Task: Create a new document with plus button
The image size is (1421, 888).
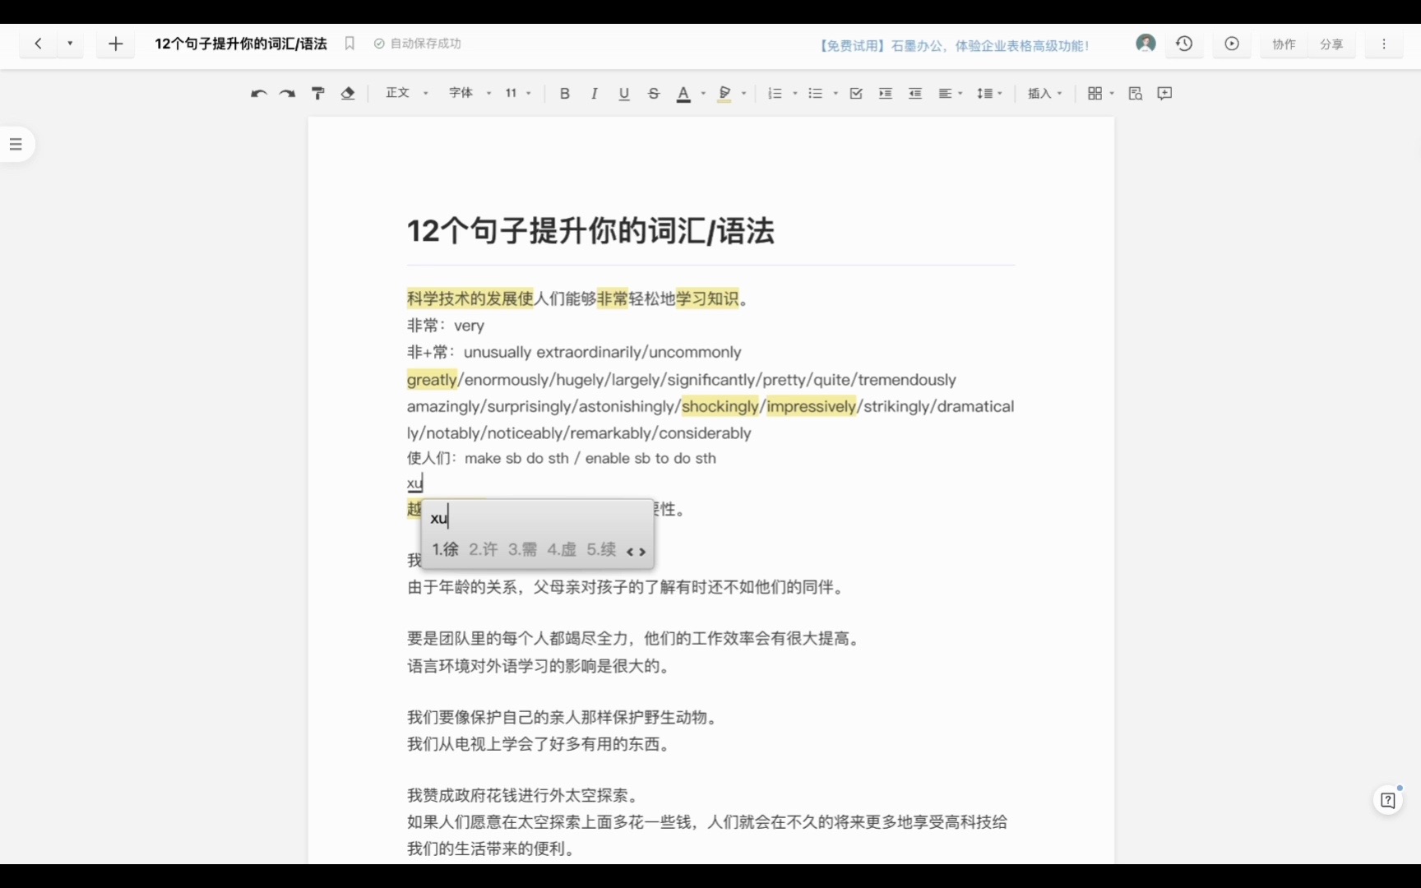Action: coord(115,44)
